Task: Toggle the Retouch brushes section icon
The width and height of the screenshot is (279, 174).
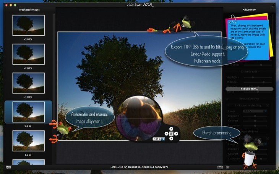Action: [227, 99]
